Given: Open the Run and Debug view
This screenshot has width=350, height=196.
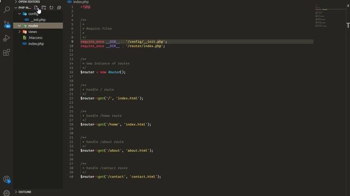Looking at the screenshot, I should (7, 38).
